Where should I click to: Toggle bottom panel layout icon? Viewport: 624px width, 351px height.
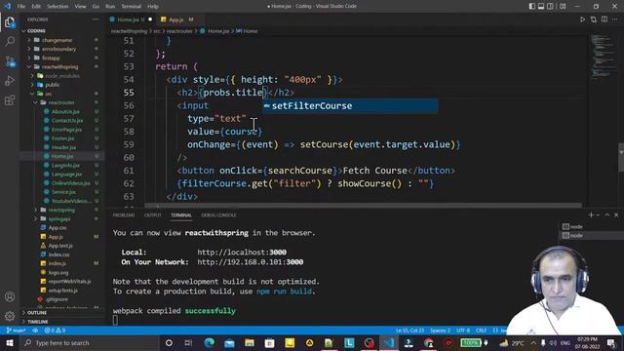(541, 7)
